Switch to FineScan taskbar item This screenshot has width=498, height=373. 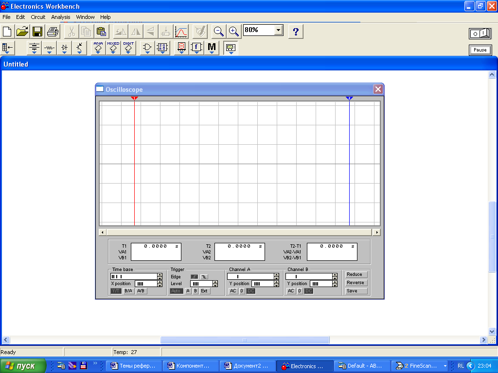click(419, 366)
